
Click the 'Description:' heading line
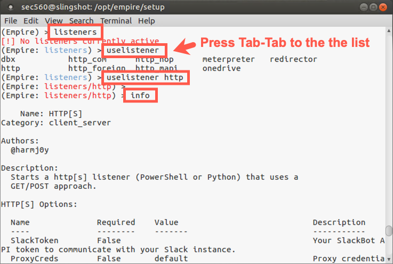29,168
